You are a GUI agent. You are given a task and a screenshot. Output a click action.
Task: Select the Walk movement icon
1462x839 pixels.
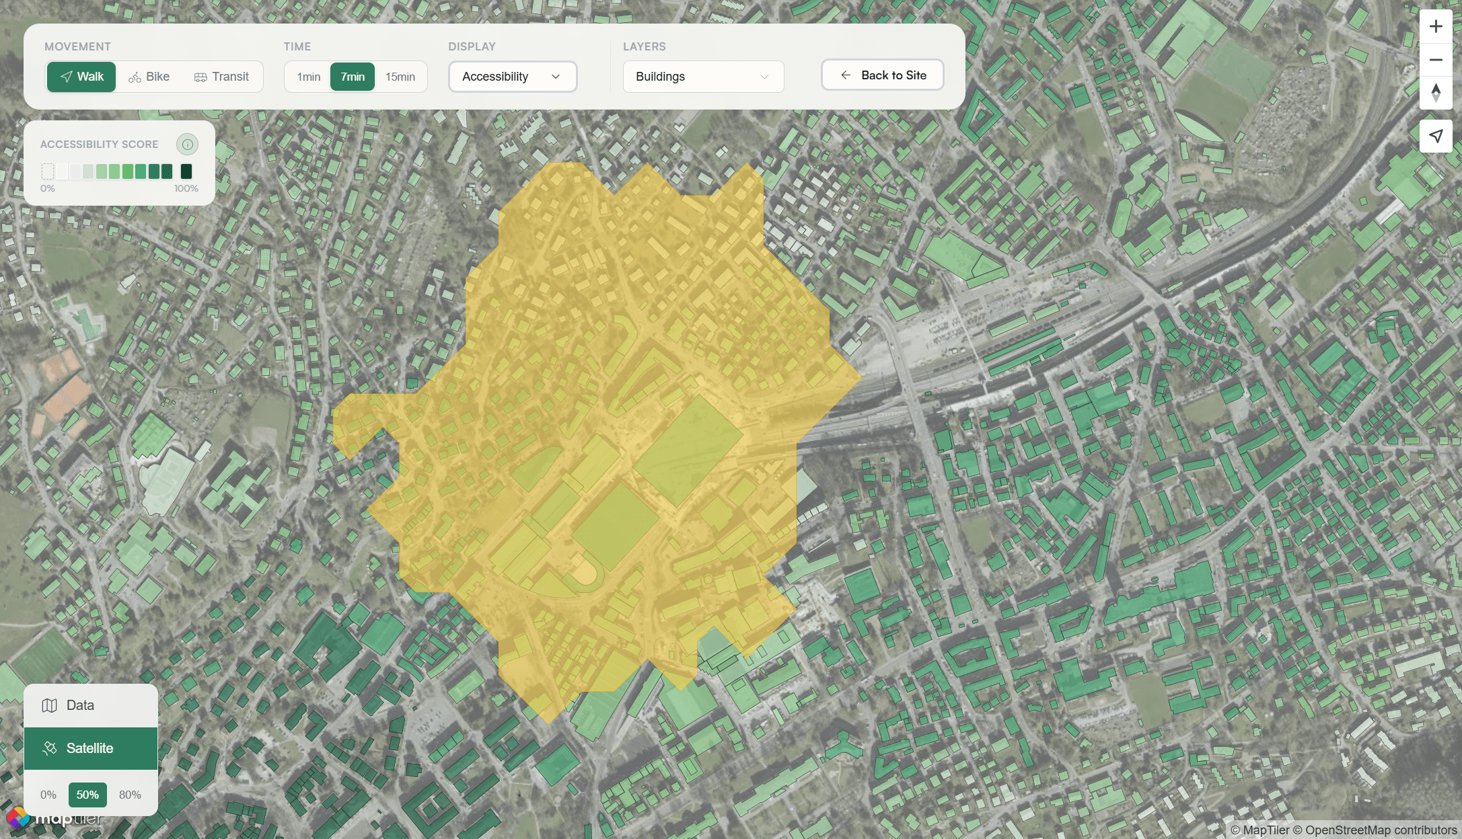point(66,76)
